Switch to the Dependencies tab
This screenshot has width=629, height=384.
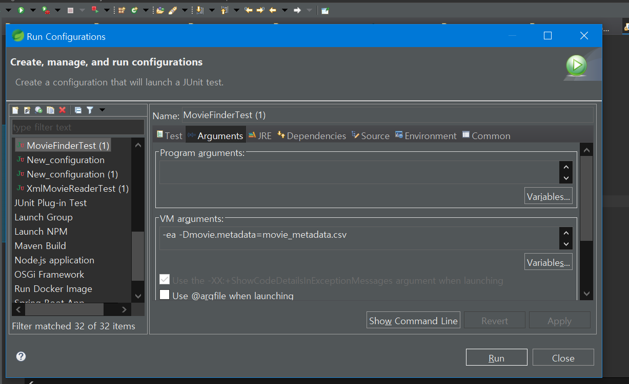click(311, 135)
